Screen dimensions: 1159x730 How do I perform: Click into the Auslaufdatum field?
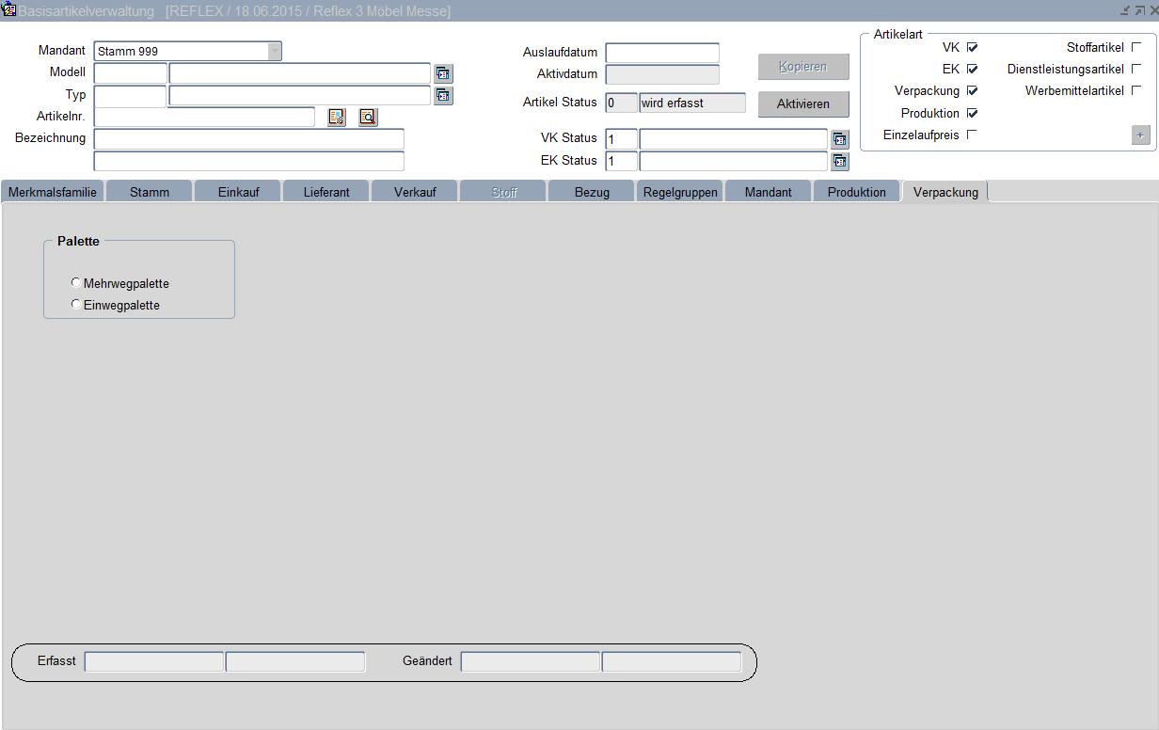point(662,53)
